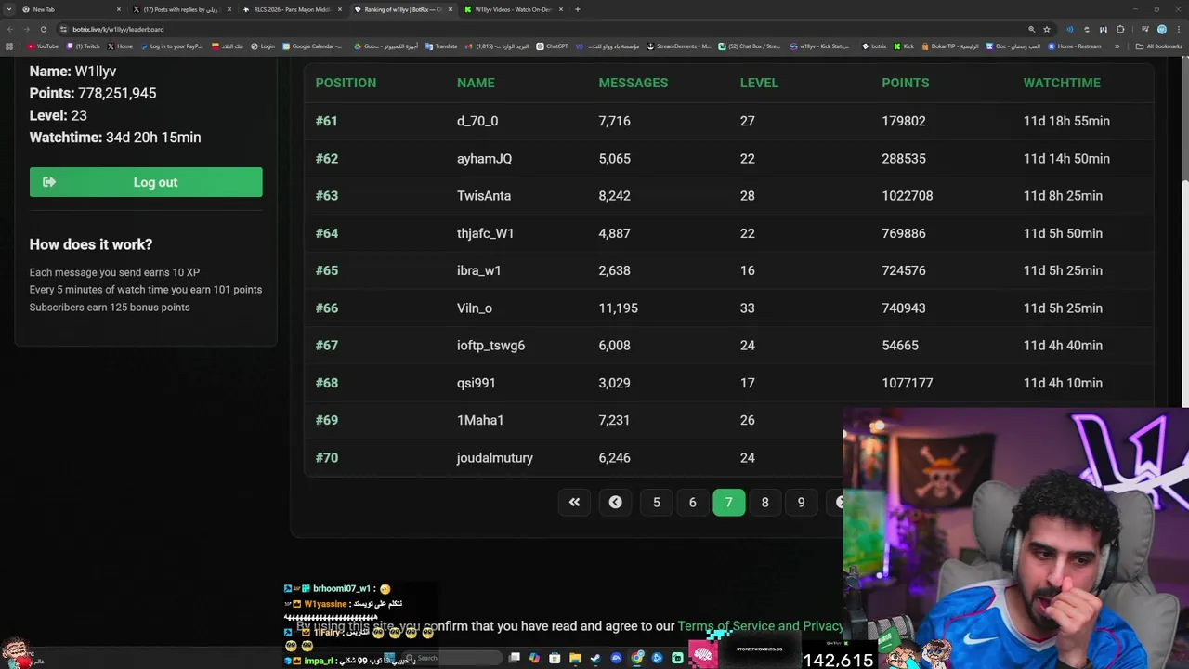Open leaderboard page 9
The width and height of the screenshot is (1189, 669).
801,503
